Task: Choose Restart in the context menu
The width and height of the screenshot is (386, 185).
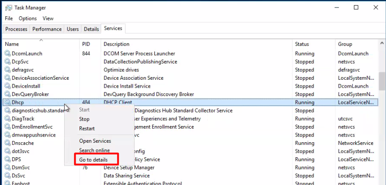Action: pos(87,129)
